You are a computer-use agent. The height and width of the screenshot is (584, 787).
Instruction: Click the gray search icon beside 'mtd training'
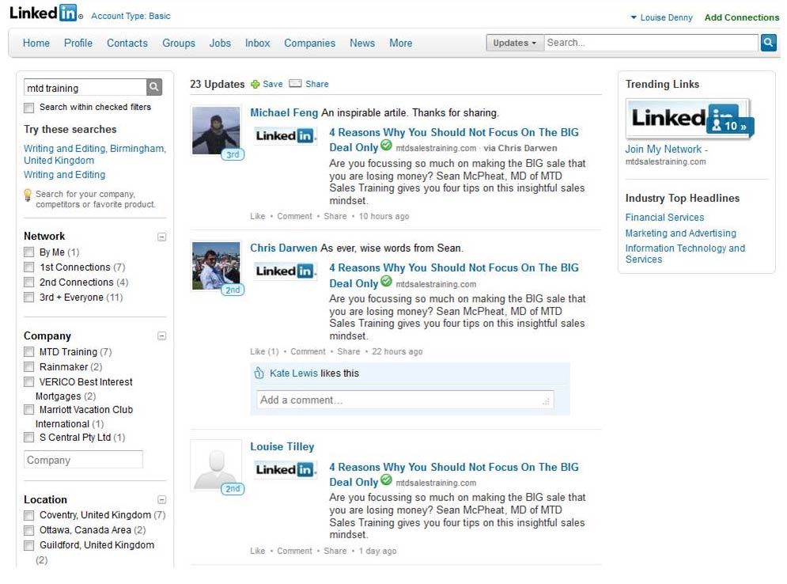pos(154,87)
